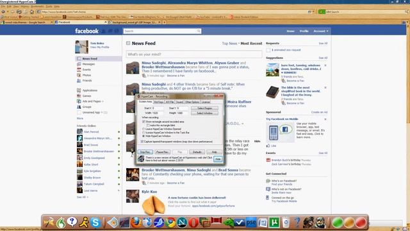This screenshot has height=231, width=410.
Task: Open the AIM running man dock icon
Action: (84, 223)
